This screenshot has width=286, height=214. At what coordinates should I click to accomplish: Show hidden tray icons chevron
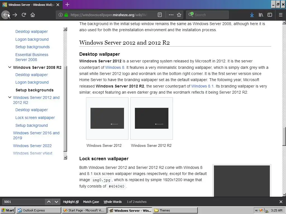click(x=256, y=210)
